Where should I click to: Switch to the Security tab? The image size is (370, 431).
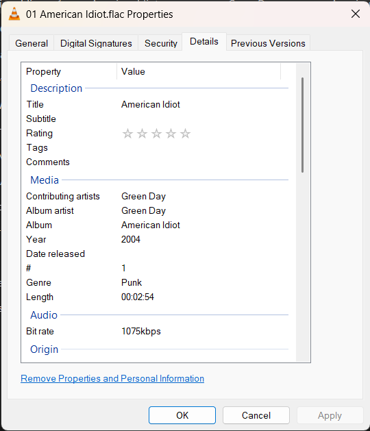(161, 43)
